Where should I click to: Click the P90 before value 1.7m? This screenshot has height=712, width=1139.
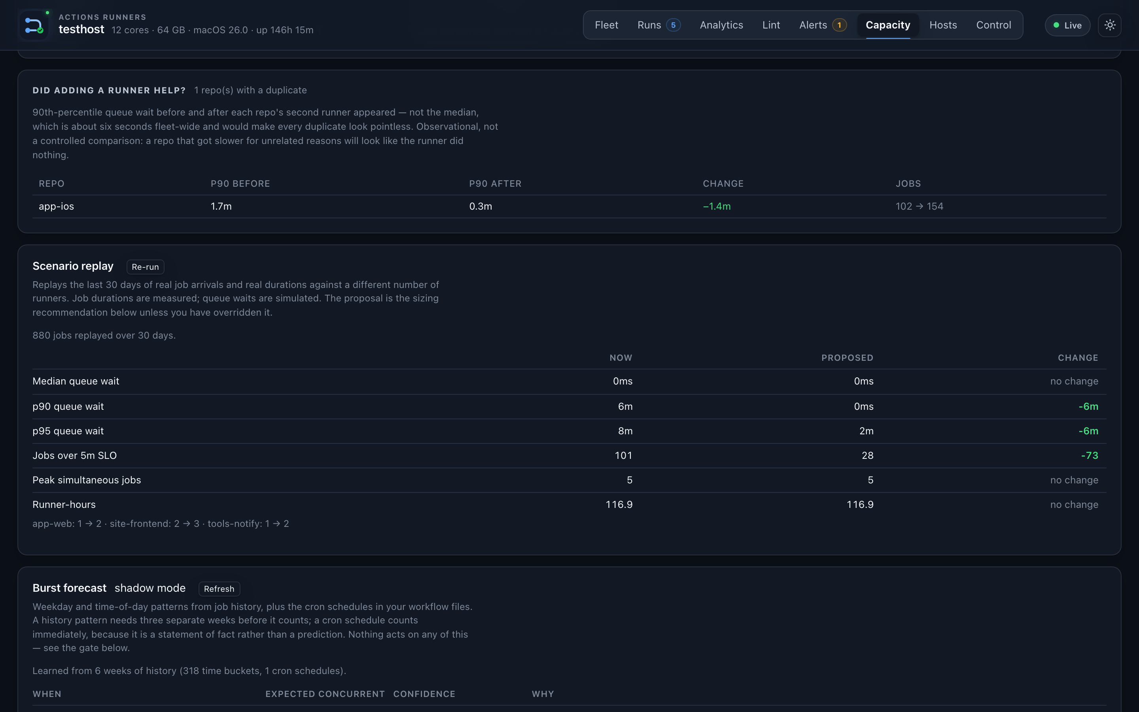click(x=221, y=206)
